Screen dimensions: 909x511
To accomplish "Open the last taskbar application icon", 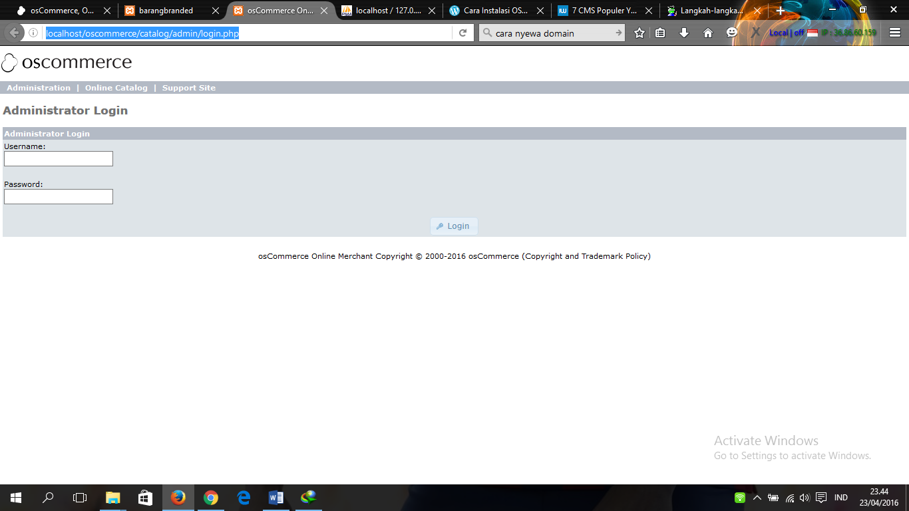I will pos(309,498).
